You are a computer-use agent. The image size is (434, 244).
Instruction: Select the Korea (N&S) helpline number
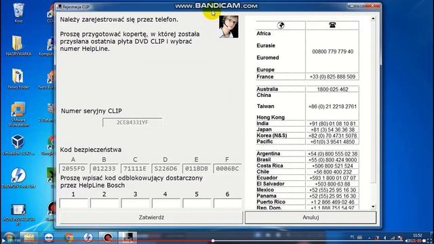(332, 136)
